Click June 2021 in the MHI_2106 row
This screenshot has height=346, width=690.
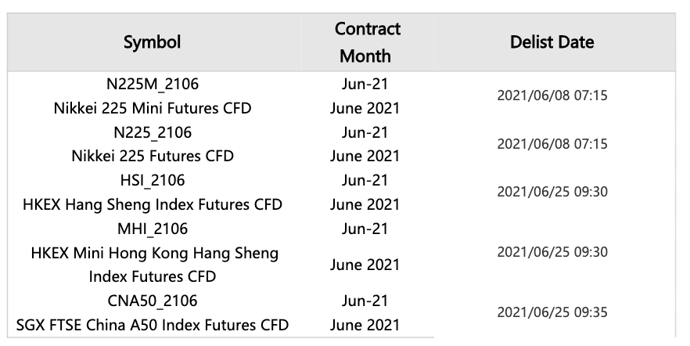click(x=365, y=265)
